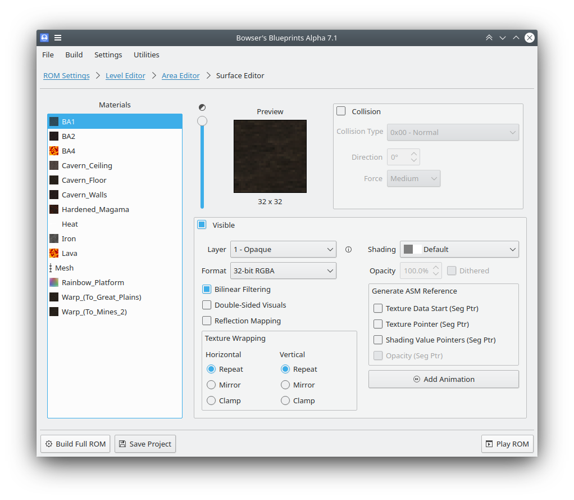This screenshot has width=574, height=500.
Task: Click the Rainbow_Platform gradient icon
Action: pyautogui.click(x=54, y=283)
